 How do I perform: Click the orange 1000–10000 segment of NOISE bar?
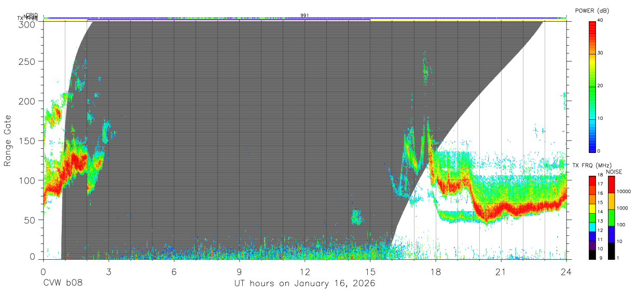[x=612, y=201]
